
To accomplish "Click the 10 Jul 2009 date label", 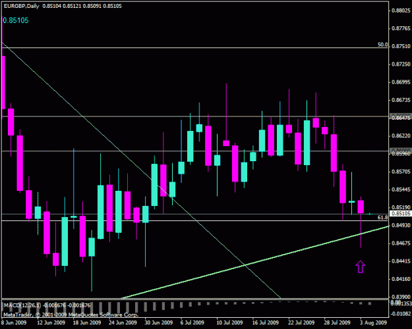I will tap(229, 322).
